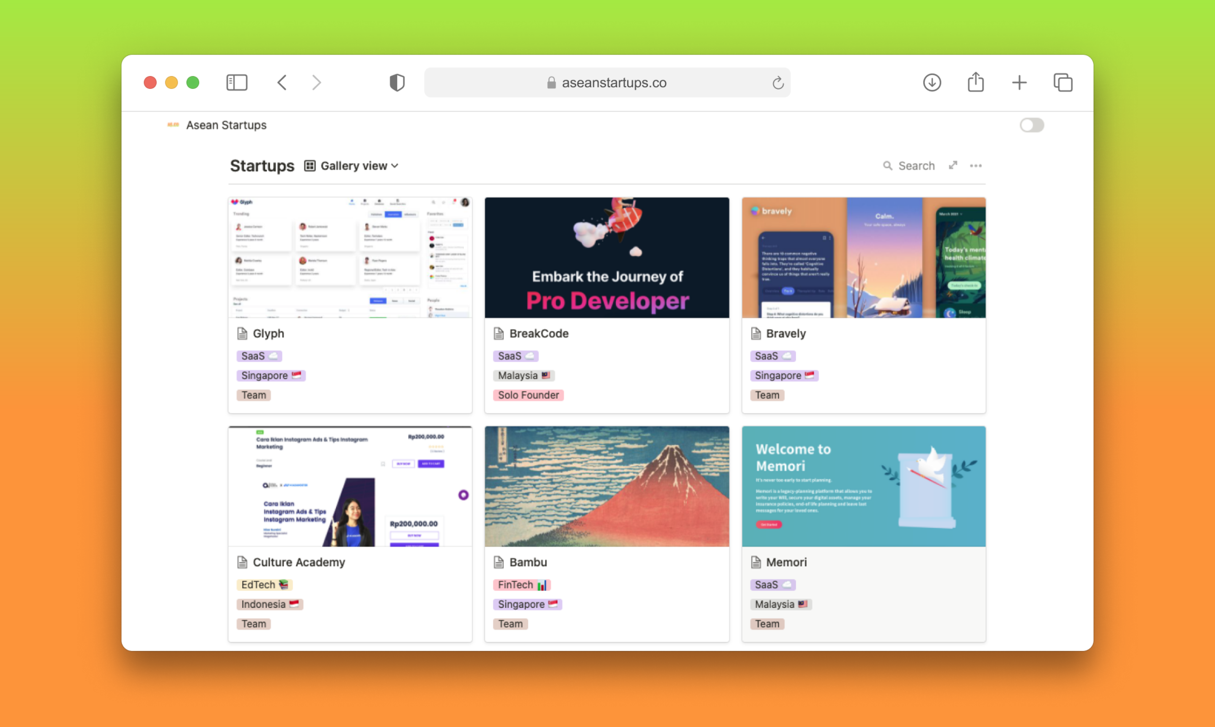The width and height of the screenshot is (1215, 727).
Task: Open the share sheet
Action: tap(976, 82)
